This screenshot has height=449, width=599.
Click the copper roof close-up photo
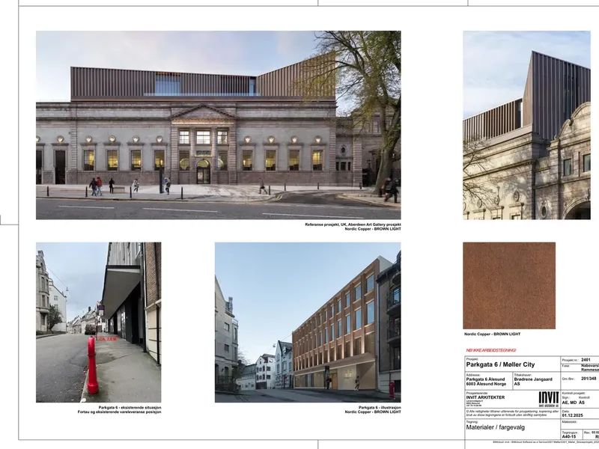point(527,125)
